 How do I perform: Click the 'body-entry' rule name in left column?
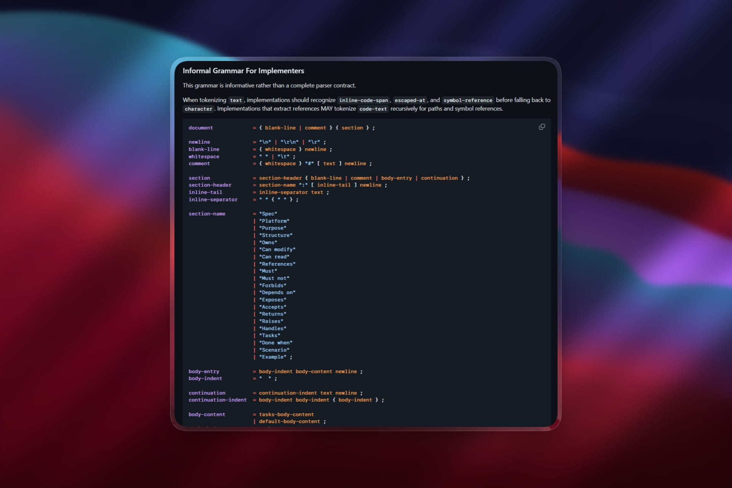click(204, 371)
